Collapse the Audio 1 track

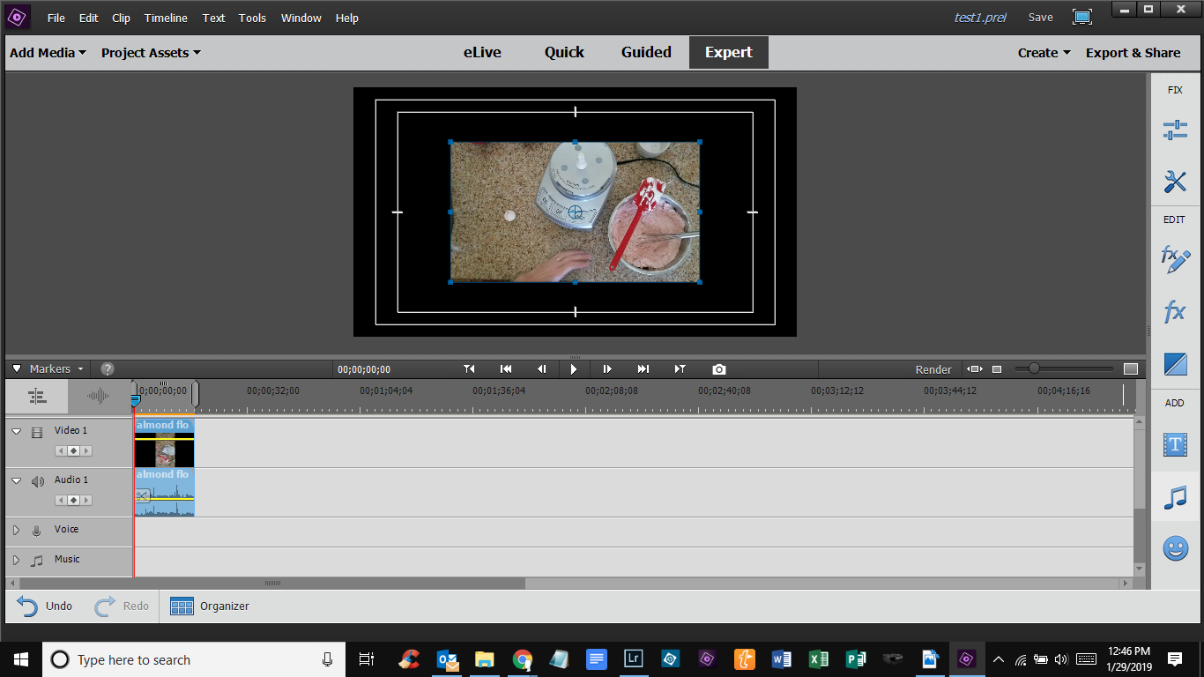point(16,481)
